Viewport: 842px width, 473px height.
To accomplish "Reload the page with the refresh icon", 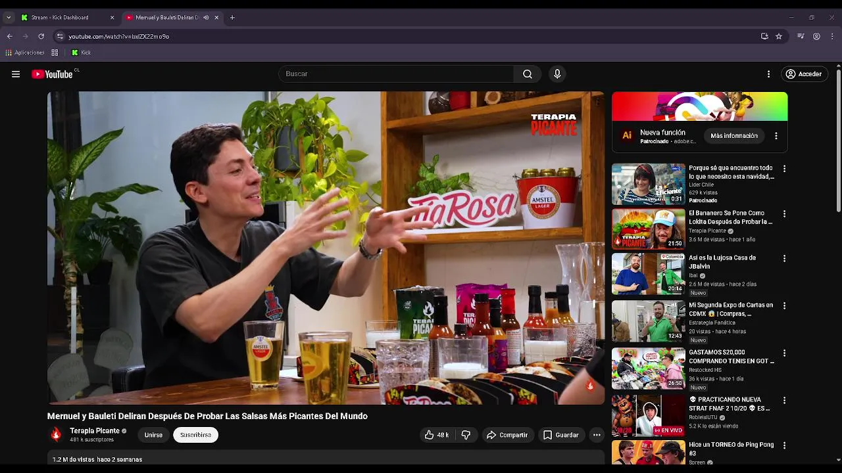I will pos(41,37).
